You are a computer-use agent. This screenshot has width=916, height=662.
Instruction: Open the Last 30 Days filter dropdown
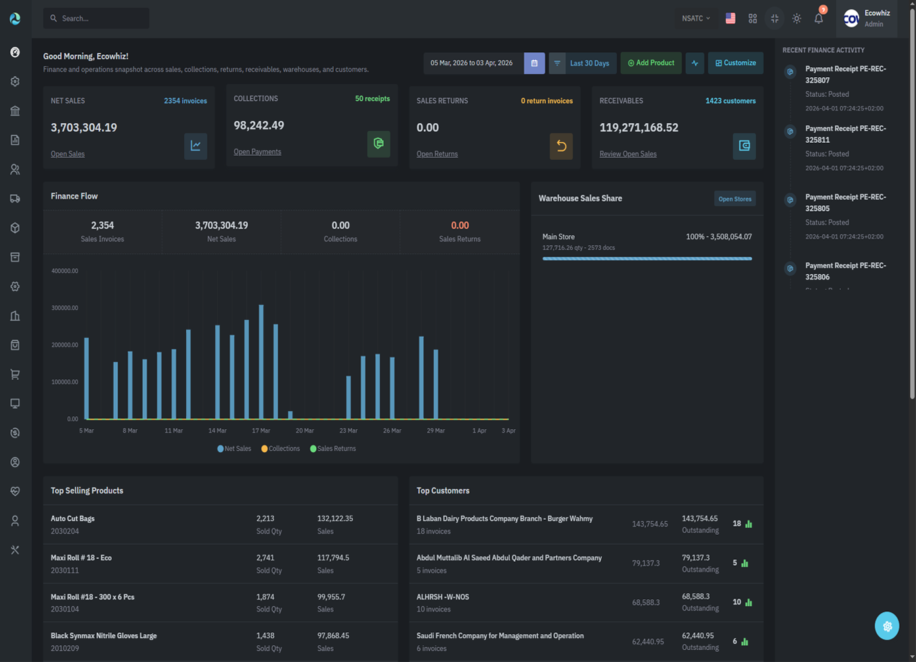click(x=589, y=63)
